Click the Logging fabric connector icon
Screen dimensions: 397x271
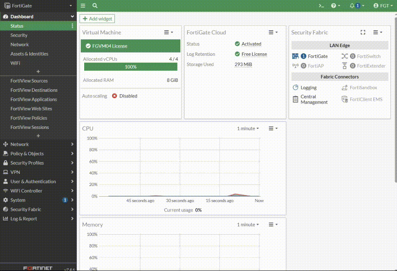[x=295, y=88]
